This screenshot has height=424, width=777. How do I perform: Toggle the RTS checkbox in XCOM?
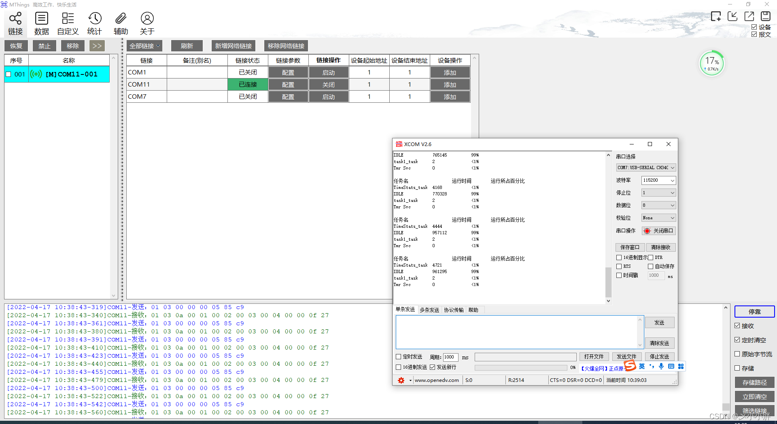click(619, 266)
